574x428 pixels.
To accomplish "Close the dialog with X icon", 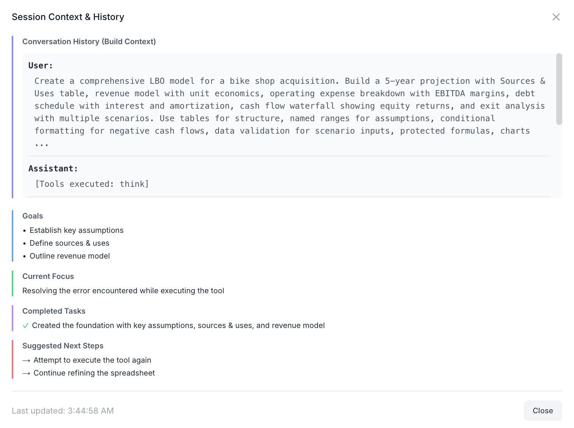I will coord(556,17).
